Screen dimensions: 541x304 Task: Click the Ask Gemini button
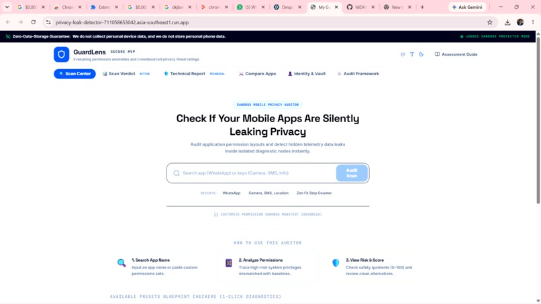[x=466, y=7]
